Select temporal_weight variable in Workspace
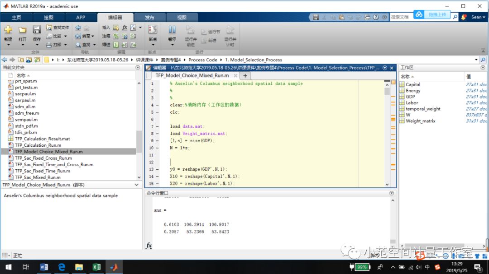Screen dimensions: 489x274 [423, 109]
